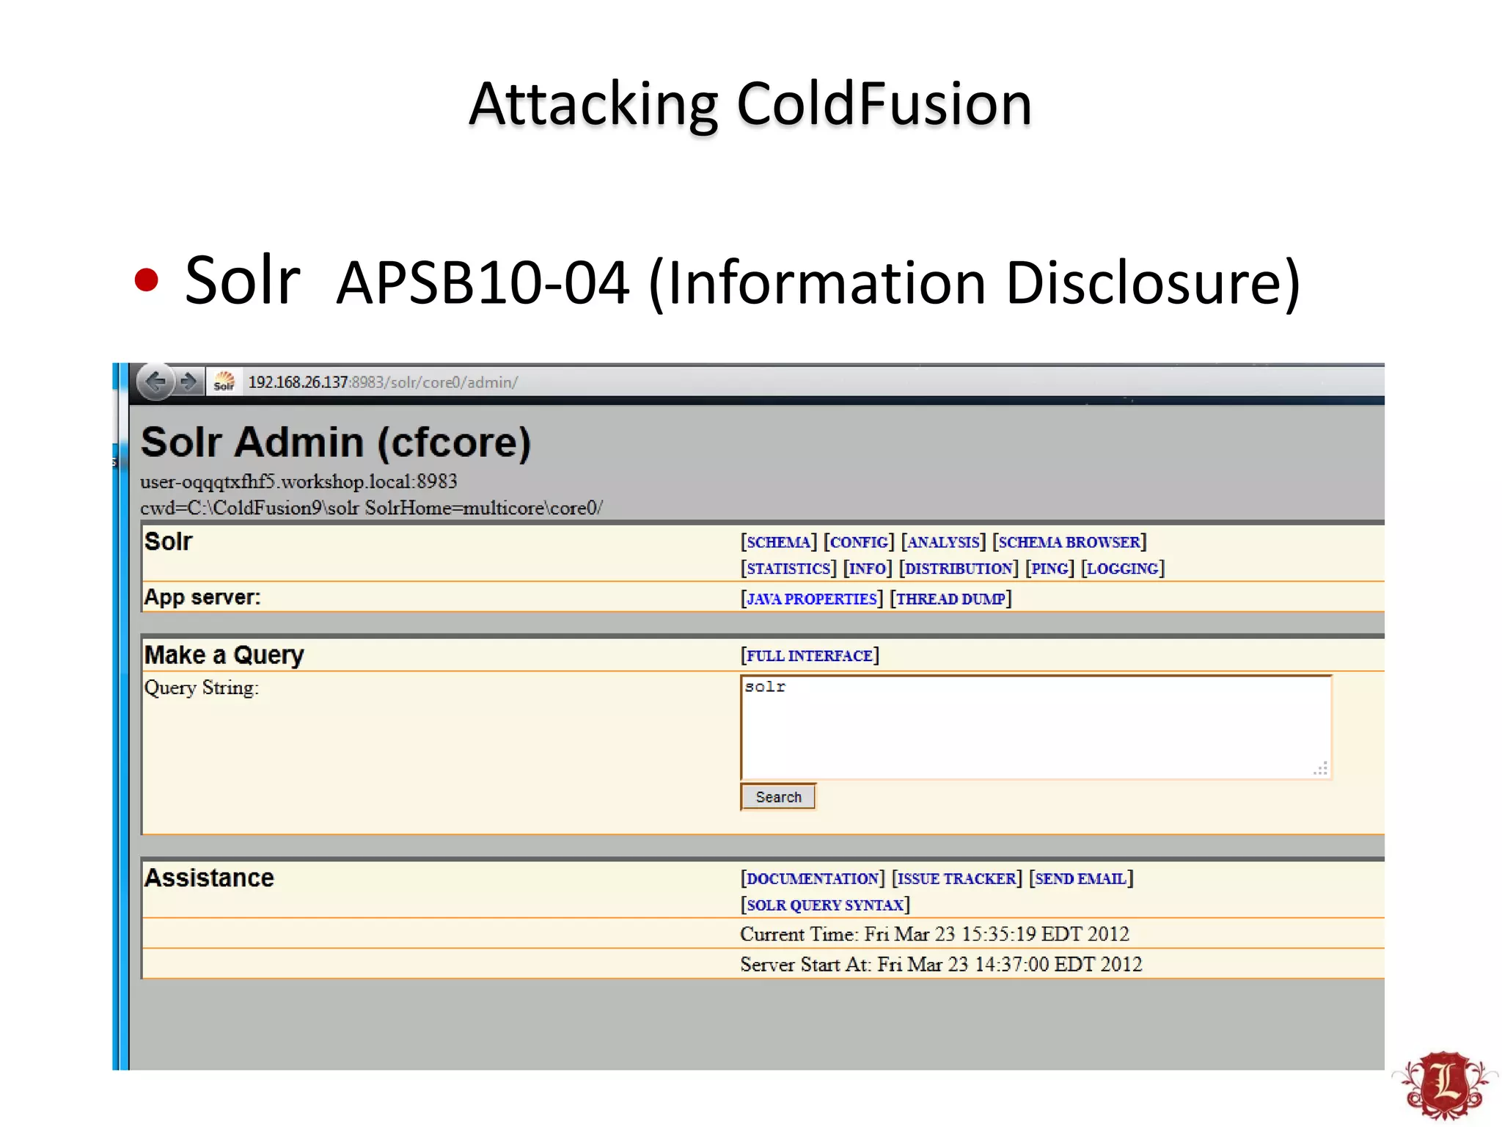This screenshot has height=1127, width=1502.
Task: Click the browser forward arrow button
Action: point(189,382)
